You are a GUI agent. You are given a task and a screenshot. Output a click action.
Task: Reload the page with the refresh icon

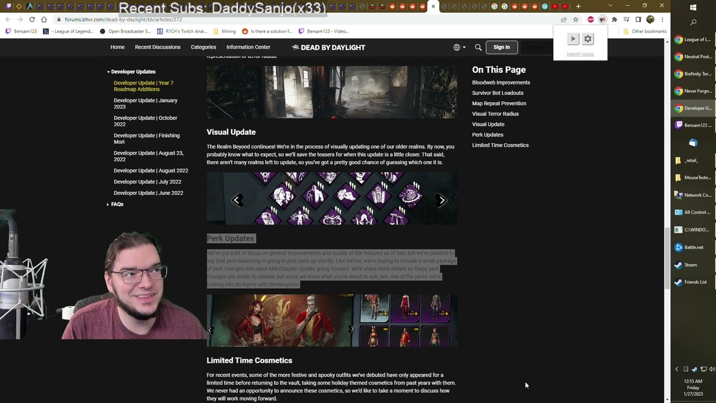coord(32,20)
